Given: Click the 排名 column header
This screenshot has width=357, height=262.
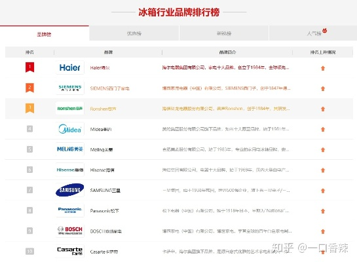Looking at the screenshot, I should 29,52.
